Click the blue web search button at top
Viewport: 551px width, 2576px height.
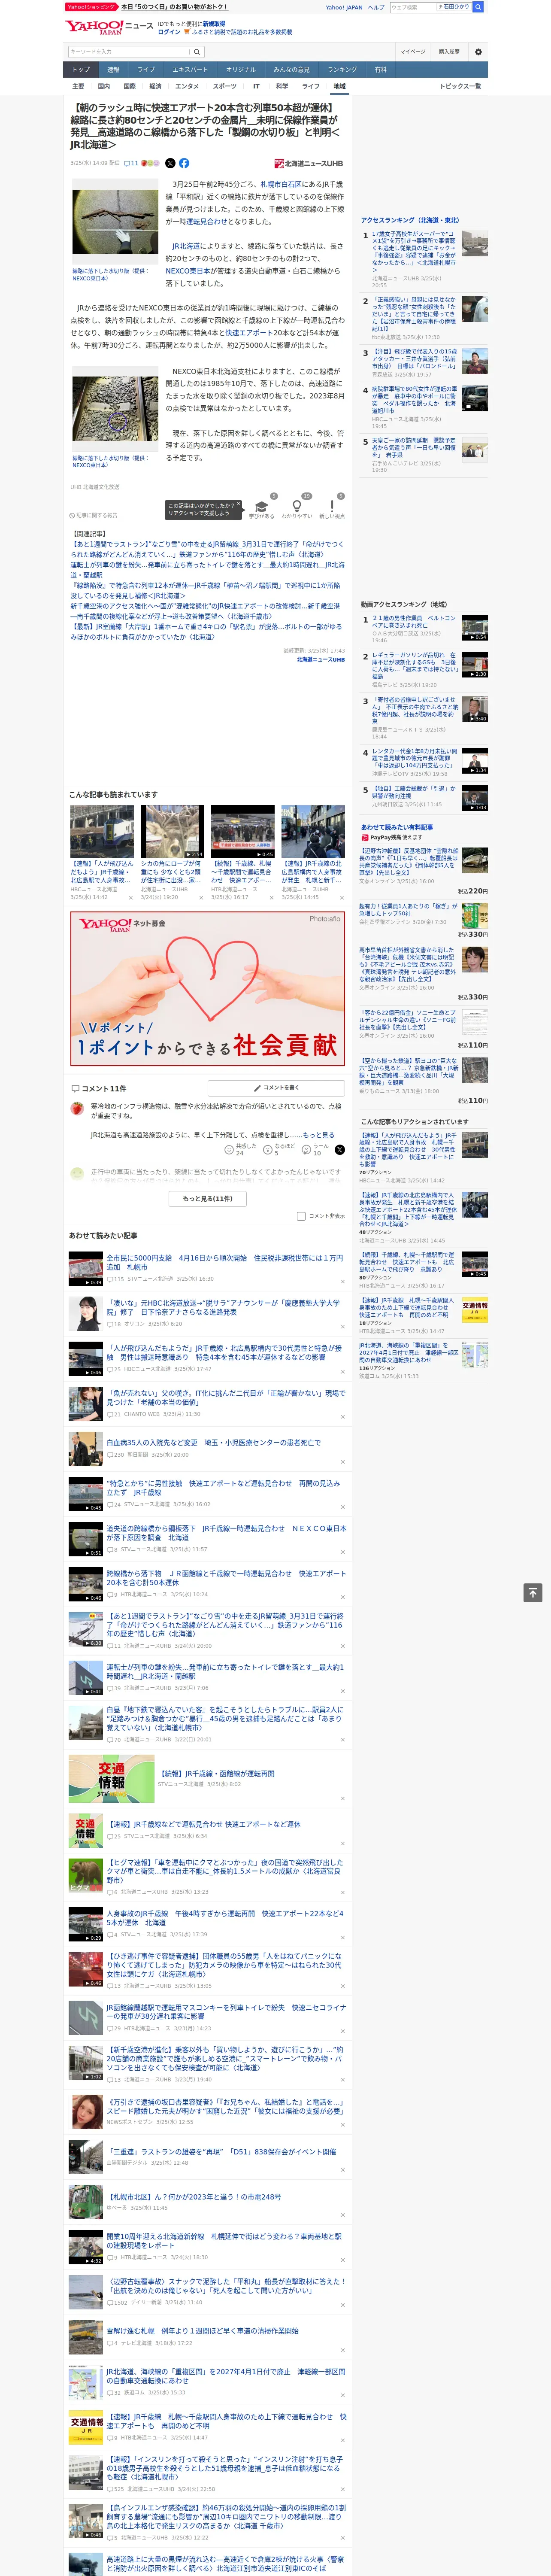coord(478,7)
